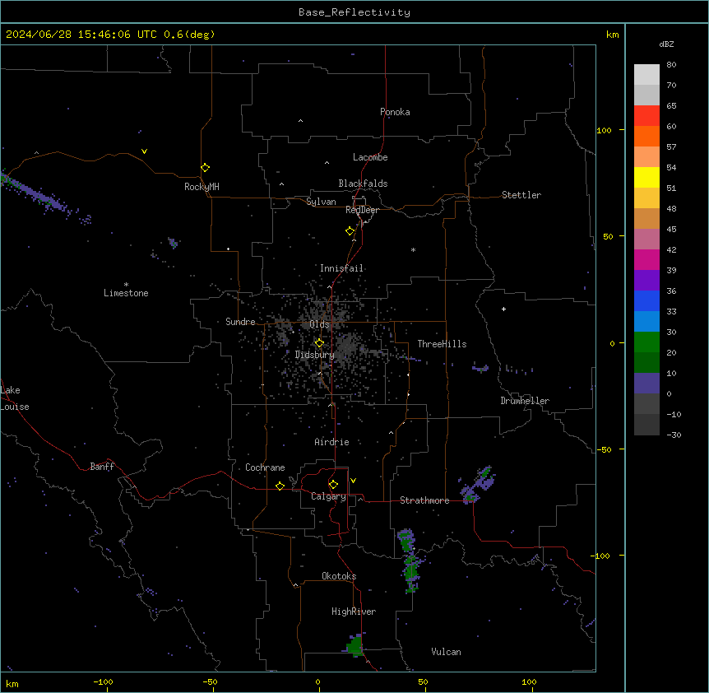The width and height of the screenshot is (709, 693).
Task: Click the asterisk marker east of Innisfail
Action: (x=413, y=249)
